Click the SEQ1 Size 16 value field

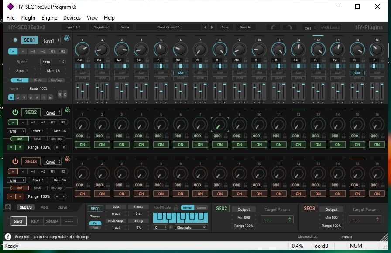point(53,71)
